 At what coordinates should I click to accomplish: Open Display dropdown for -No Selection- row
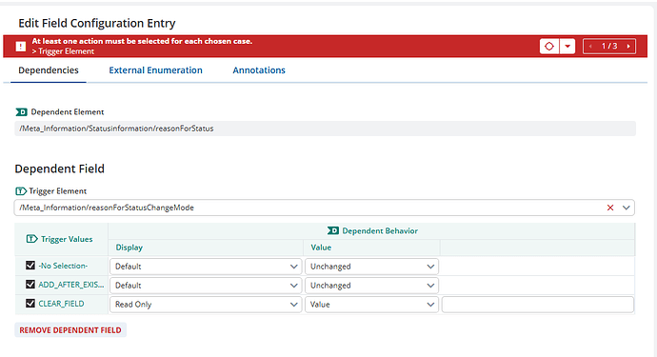(206, 266)
